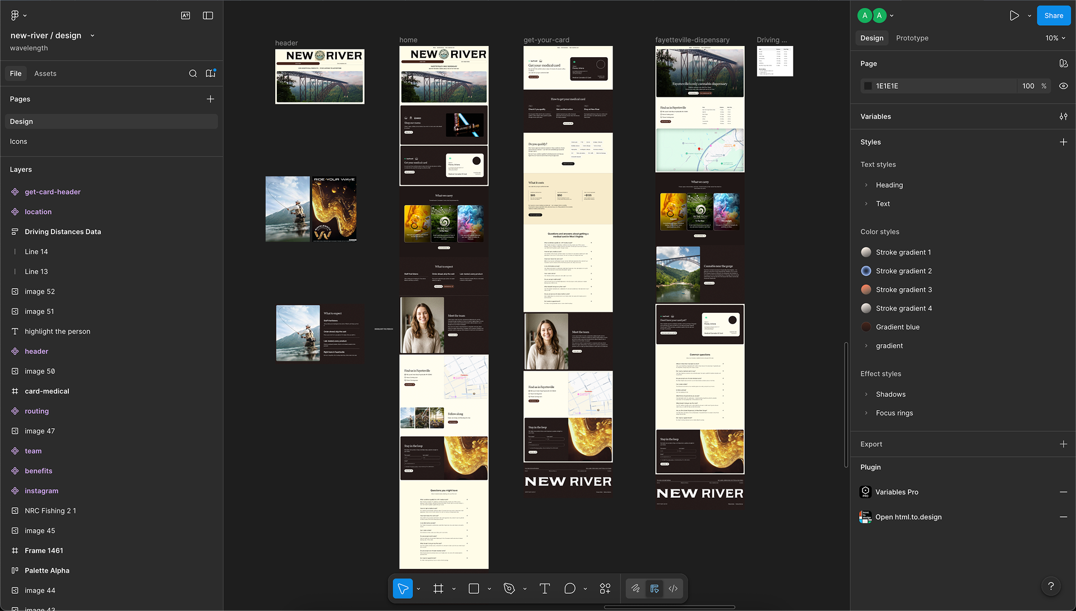Click the Share button
The width and height of the screenshot is (1076, 611).
1053,15
